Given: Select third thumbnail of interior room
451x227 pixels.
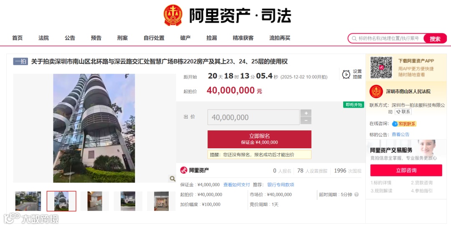Looking at the screenshot, I should pos(95,201).
